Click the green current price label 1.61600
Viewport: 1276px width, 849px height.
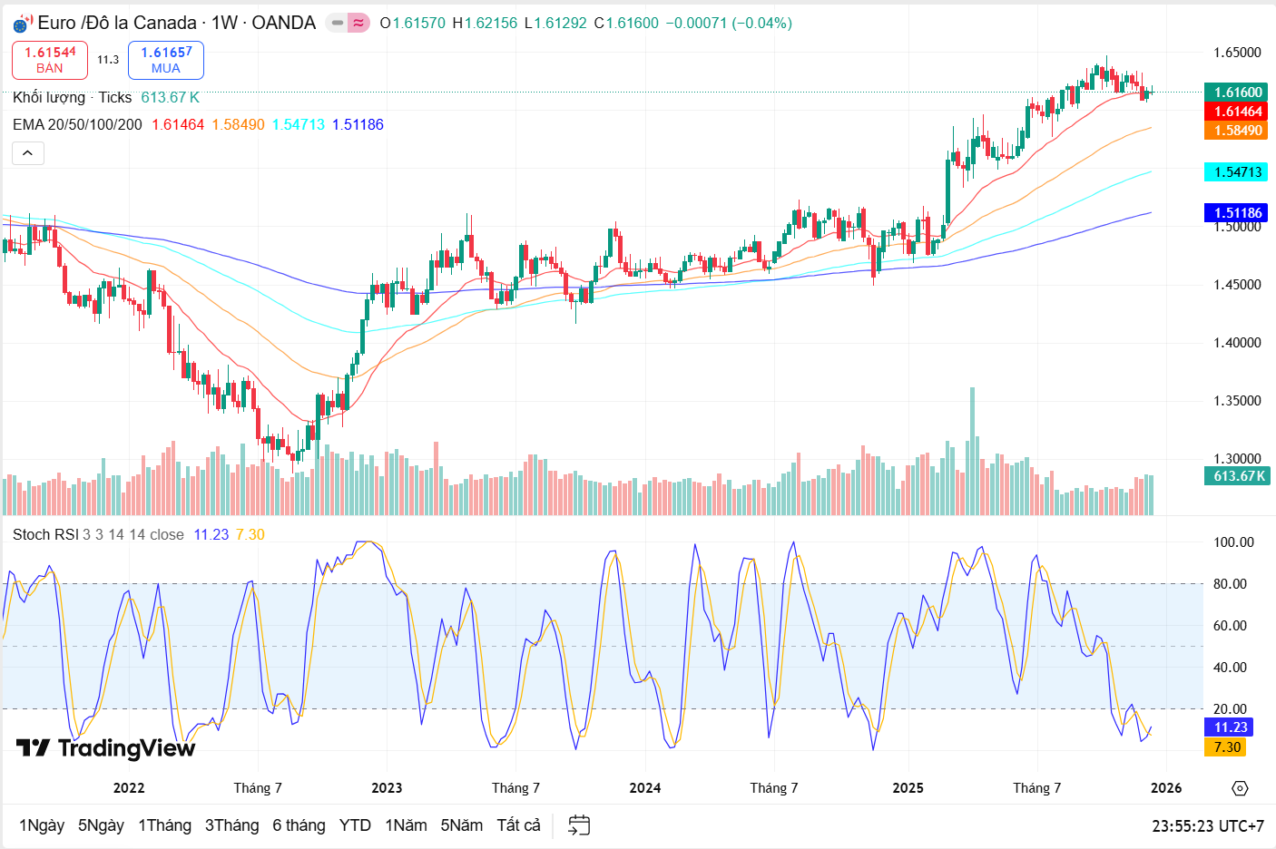[1237, 93]
